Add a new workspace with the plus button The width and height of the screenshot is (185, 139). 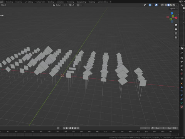pyautogui.click(x=110, y=2)
